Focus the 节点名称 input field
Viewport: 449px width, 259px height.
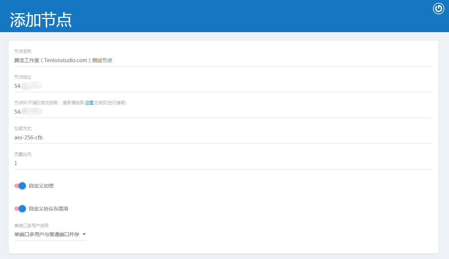[x=224, y=61]
